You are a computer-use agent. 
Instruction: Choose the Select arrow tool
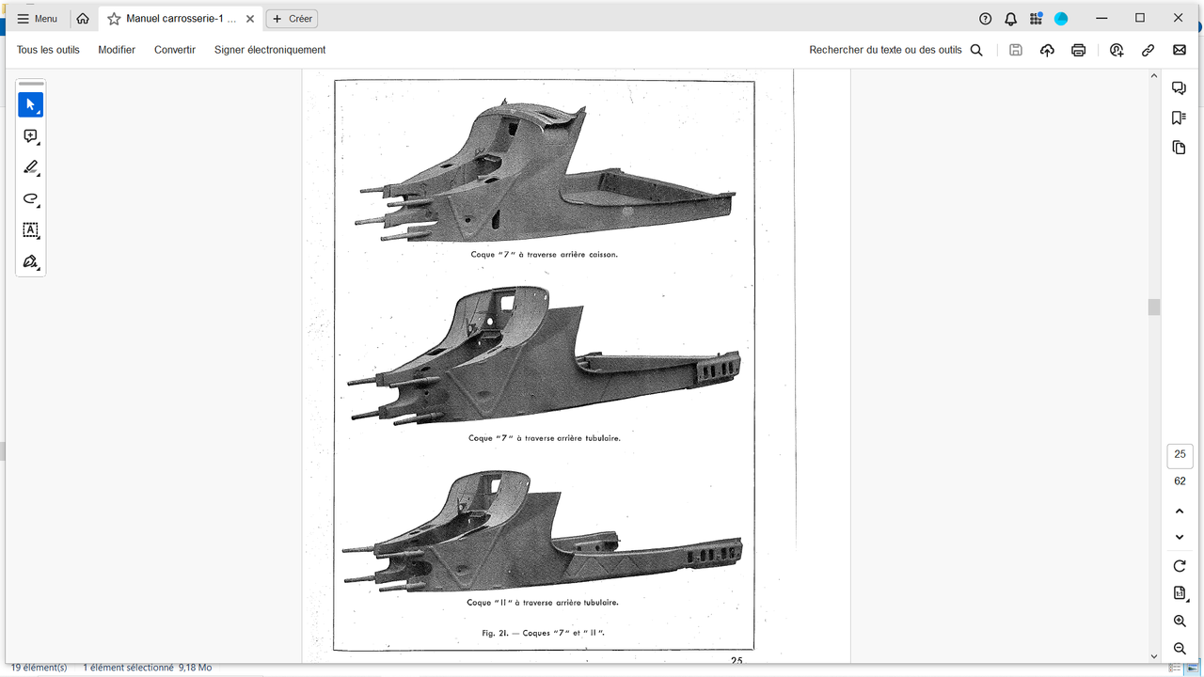point(31,104)
